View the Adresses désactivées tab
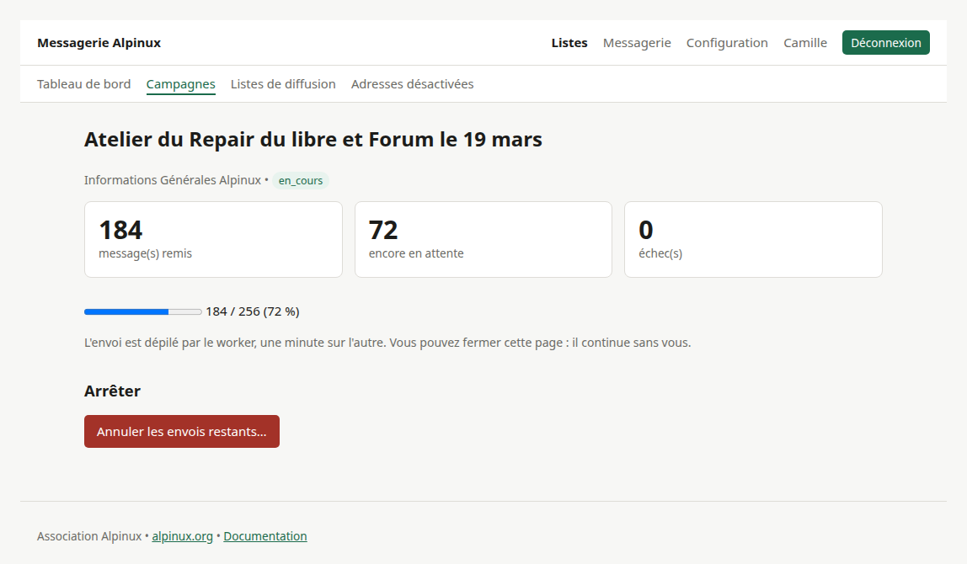This screenshot has height=564, width=967. (x=412, y=84)
